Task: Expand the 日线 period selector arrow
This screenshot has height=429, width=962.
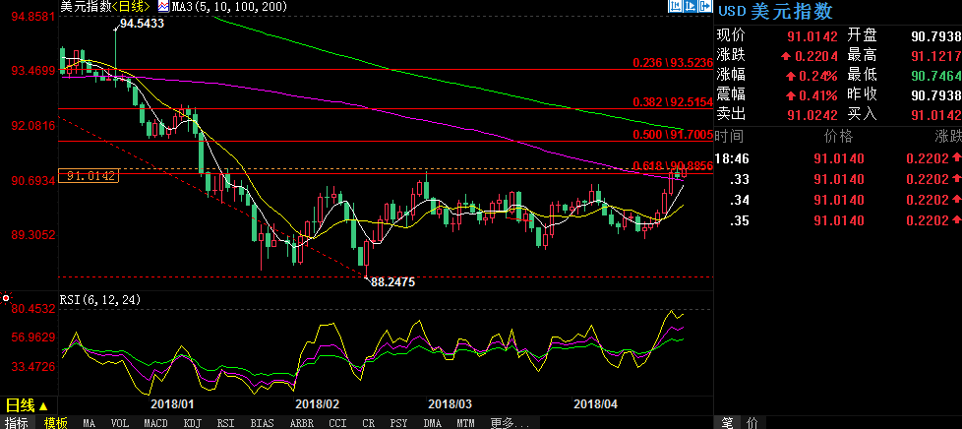Action: pyautogui.click(x=42, y=405)
